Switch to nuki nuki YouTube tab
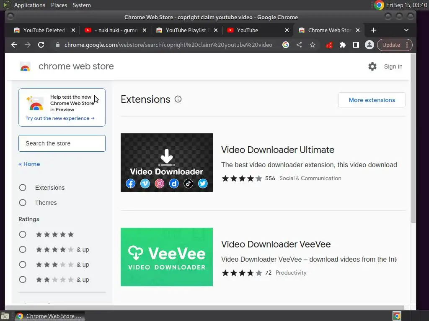 (x=116, y=30)
